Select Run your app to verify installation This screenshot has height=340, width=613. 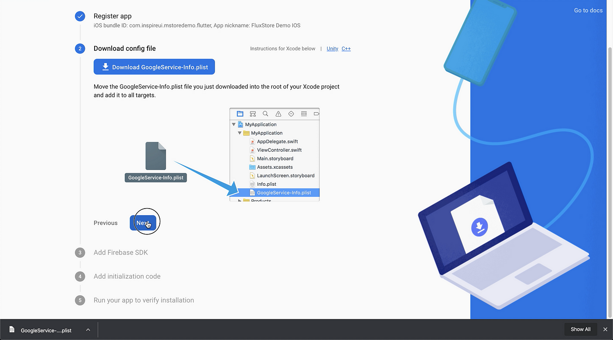(144, 300)
